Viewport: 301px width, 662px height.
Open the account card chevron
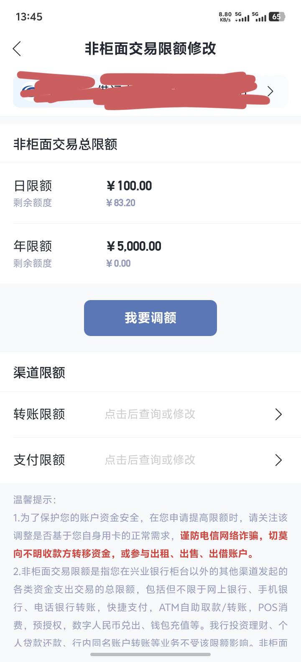(270, 91)
